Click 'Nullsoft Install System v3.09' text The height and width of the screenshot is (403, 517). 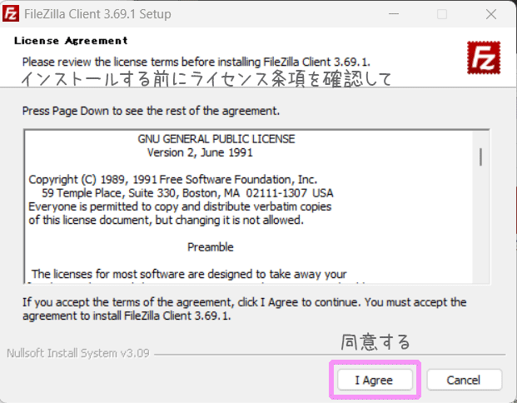(x=78, y=353)
